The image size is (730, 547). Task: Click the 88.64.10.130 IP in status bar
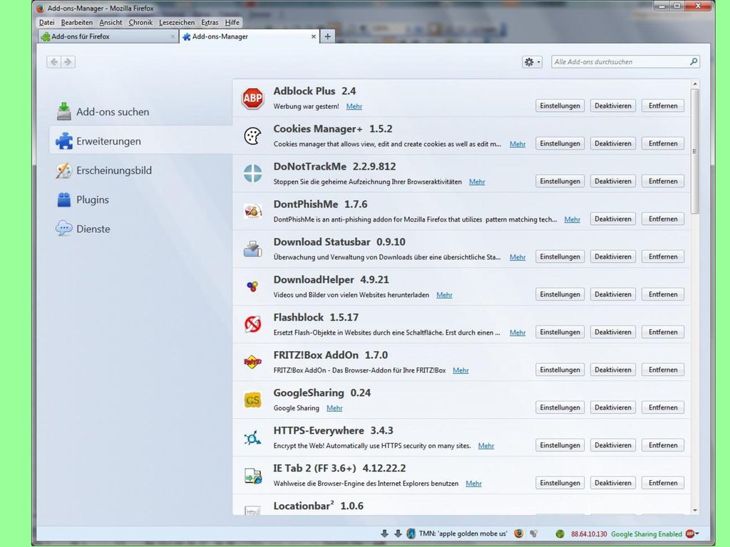click(x=589, y=534)
